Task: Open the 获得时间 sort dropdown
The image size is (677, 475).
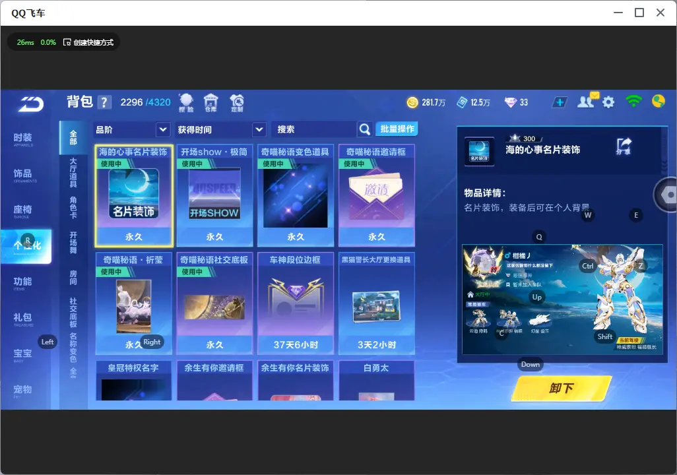Action: pos(221,129)
